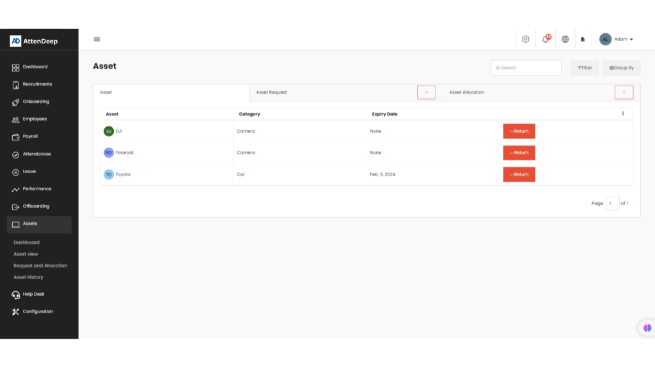Viewport: 655px width, 368px height.
Task: Expand the Group By dropdown
Action: (x=621, y=68)
